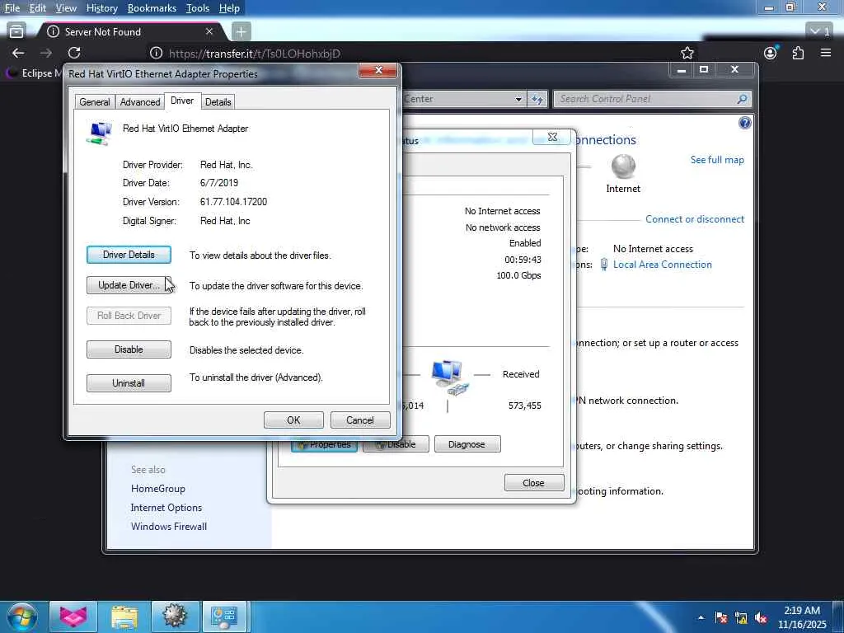Open the Help menu

tap(229, 8)
